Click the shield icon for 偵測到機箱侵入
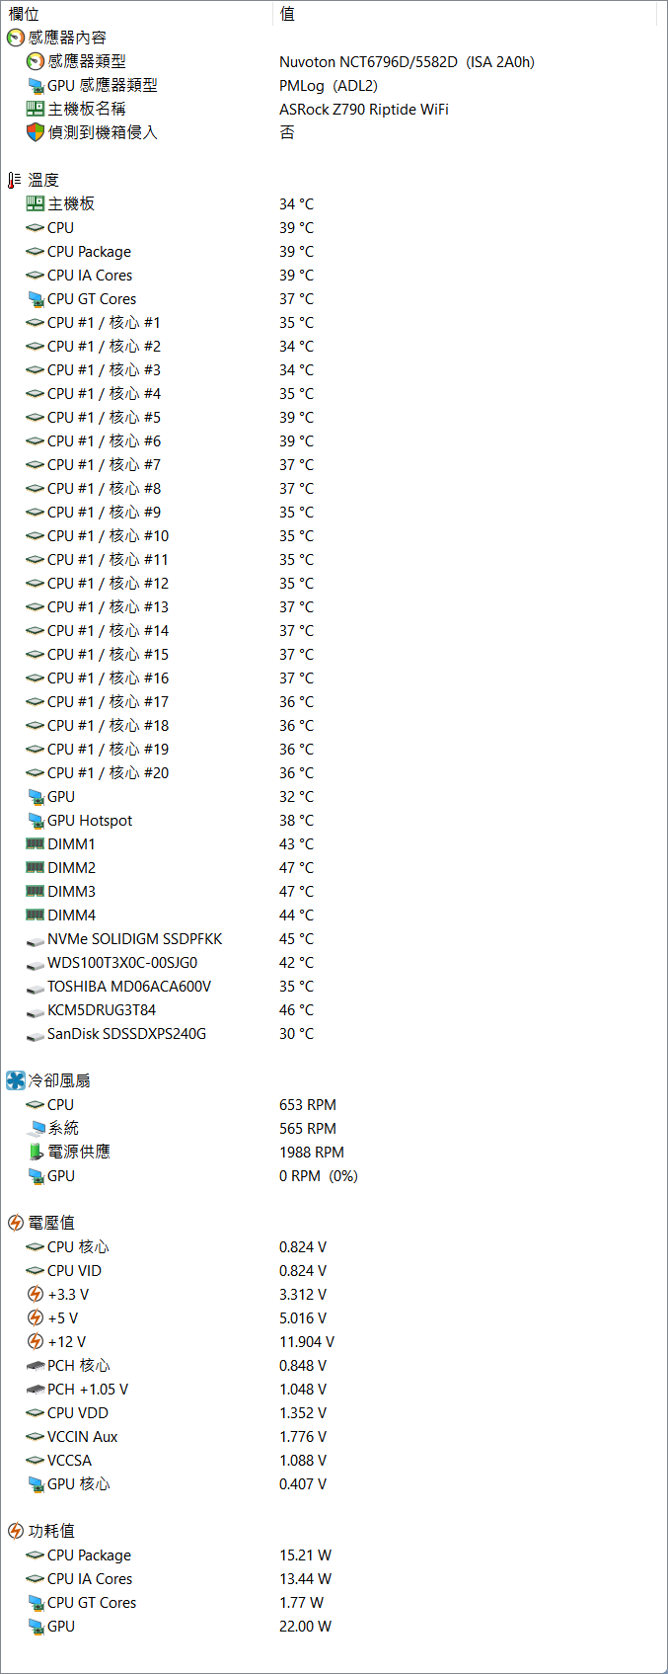 (36, 132)
